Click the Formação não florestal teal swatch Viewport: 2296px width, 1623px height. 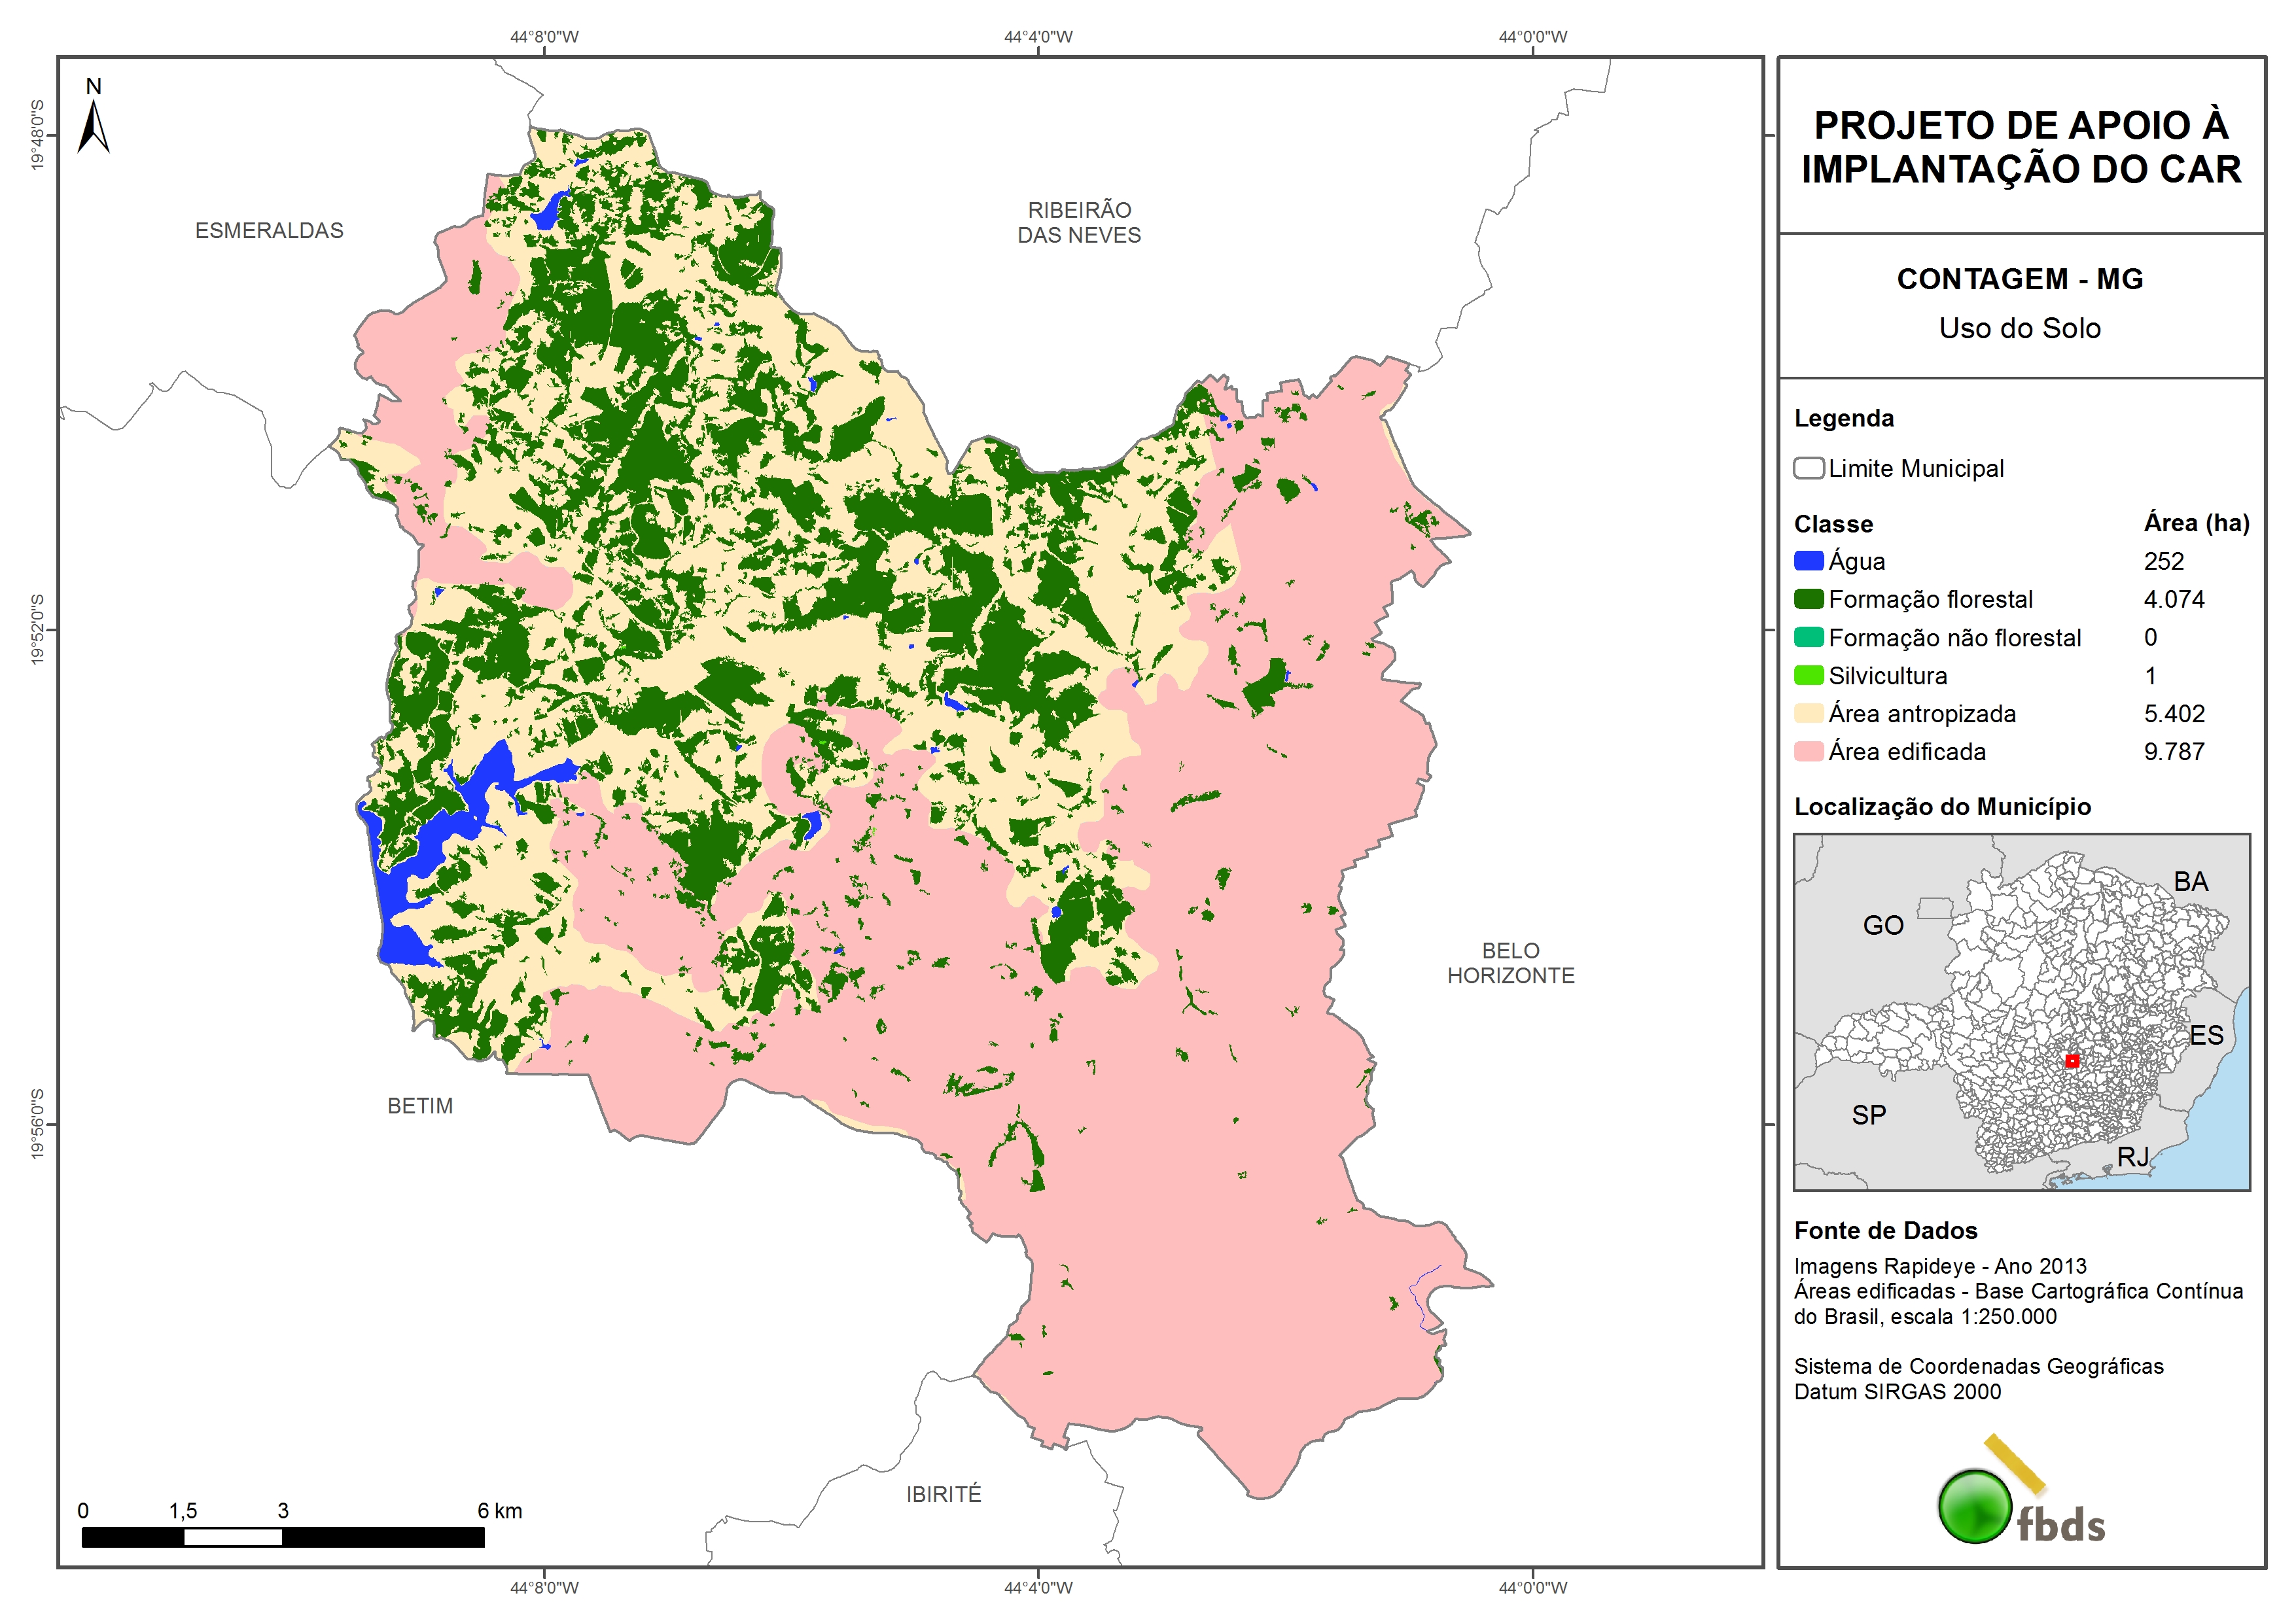[x=1808, y=637]
